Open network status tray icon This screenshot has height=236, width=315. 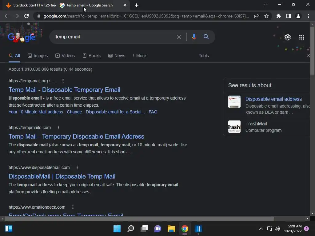point(269,229)
